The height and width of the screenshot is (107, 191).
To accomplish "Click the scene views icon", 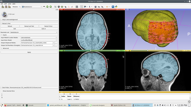I will click(99, 7).
